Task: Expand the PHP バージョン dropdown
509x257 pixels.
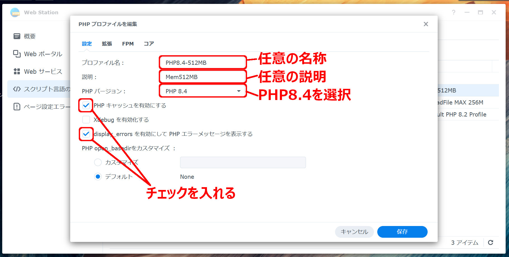Action: 203,91
